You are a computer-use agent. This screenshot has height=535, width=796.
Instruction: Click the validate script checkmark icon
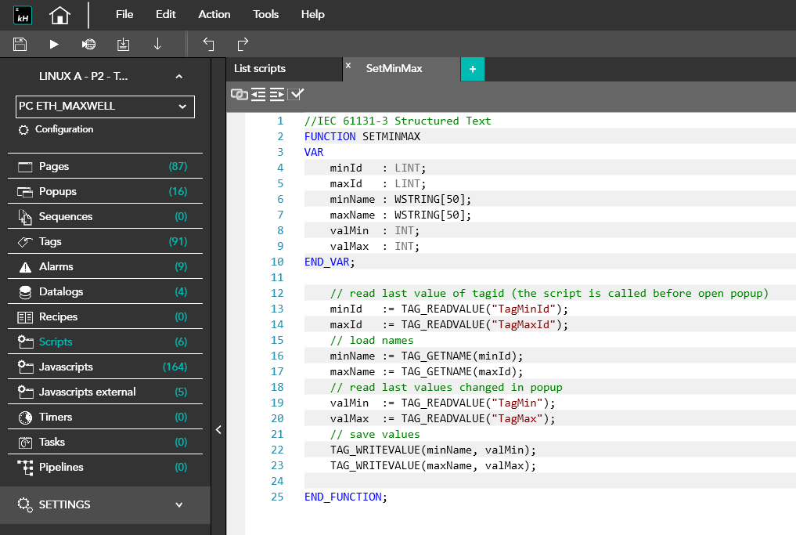tap(296, 95)
